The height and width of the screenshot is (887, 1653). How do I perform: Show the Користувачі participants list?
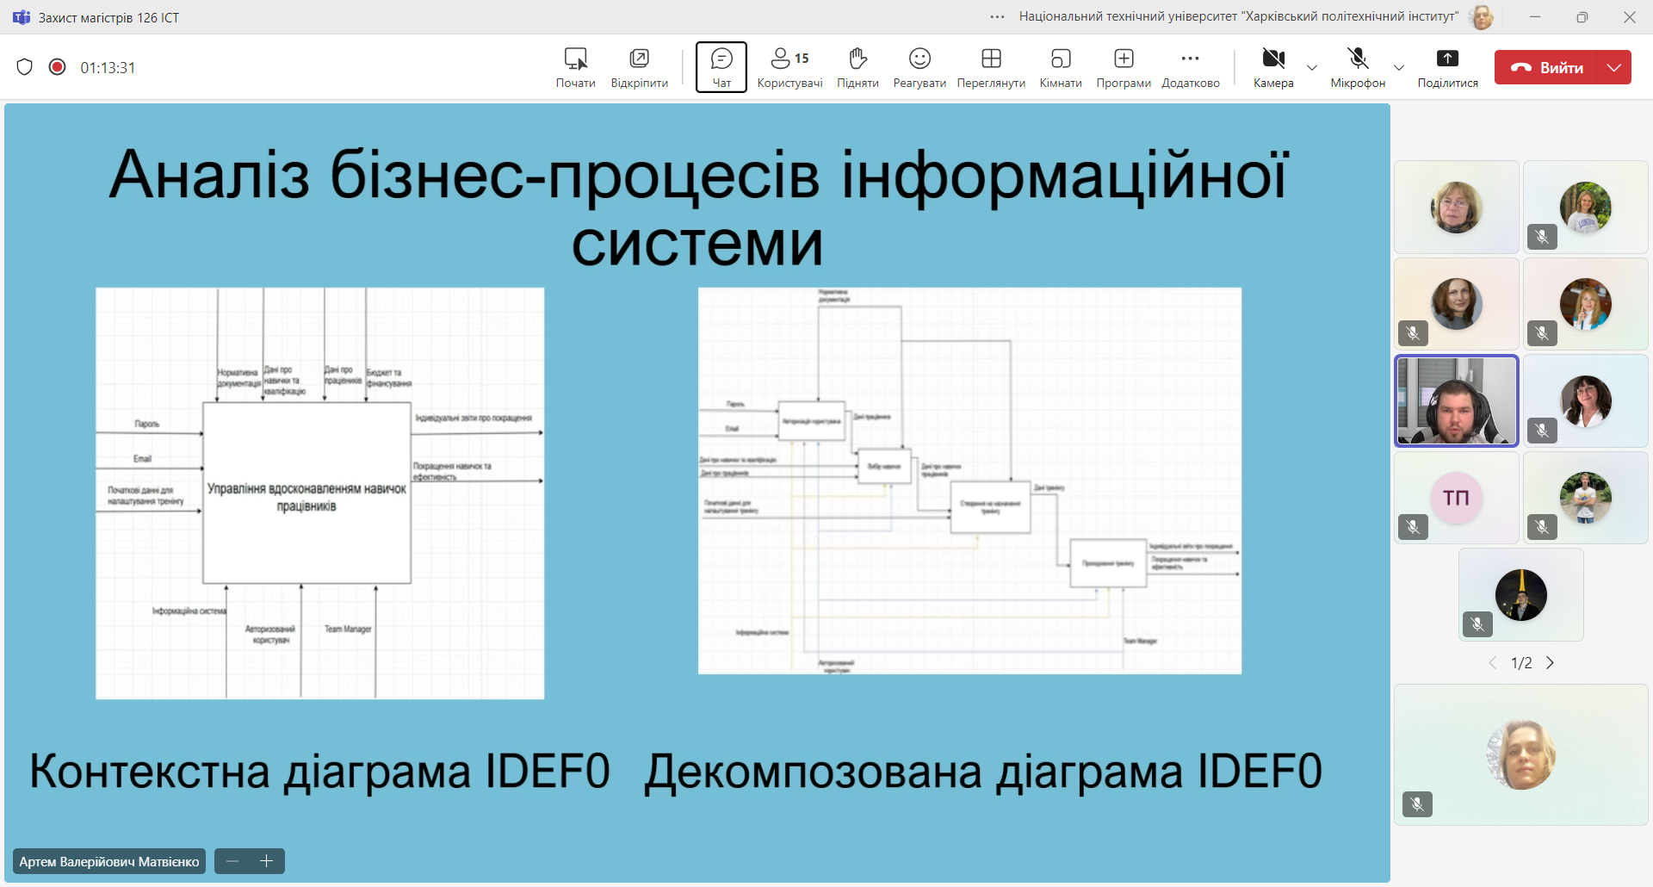click(789, 67)
